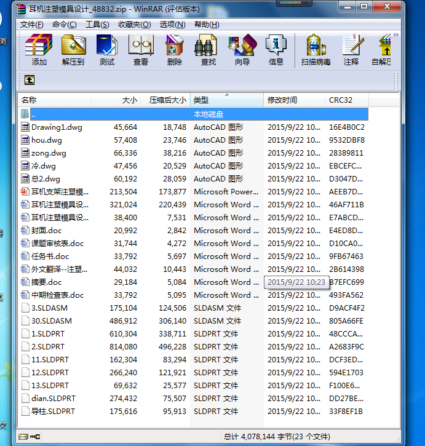Select the file zong.dwg
425x446 pixels.
(x=49, y=153)
